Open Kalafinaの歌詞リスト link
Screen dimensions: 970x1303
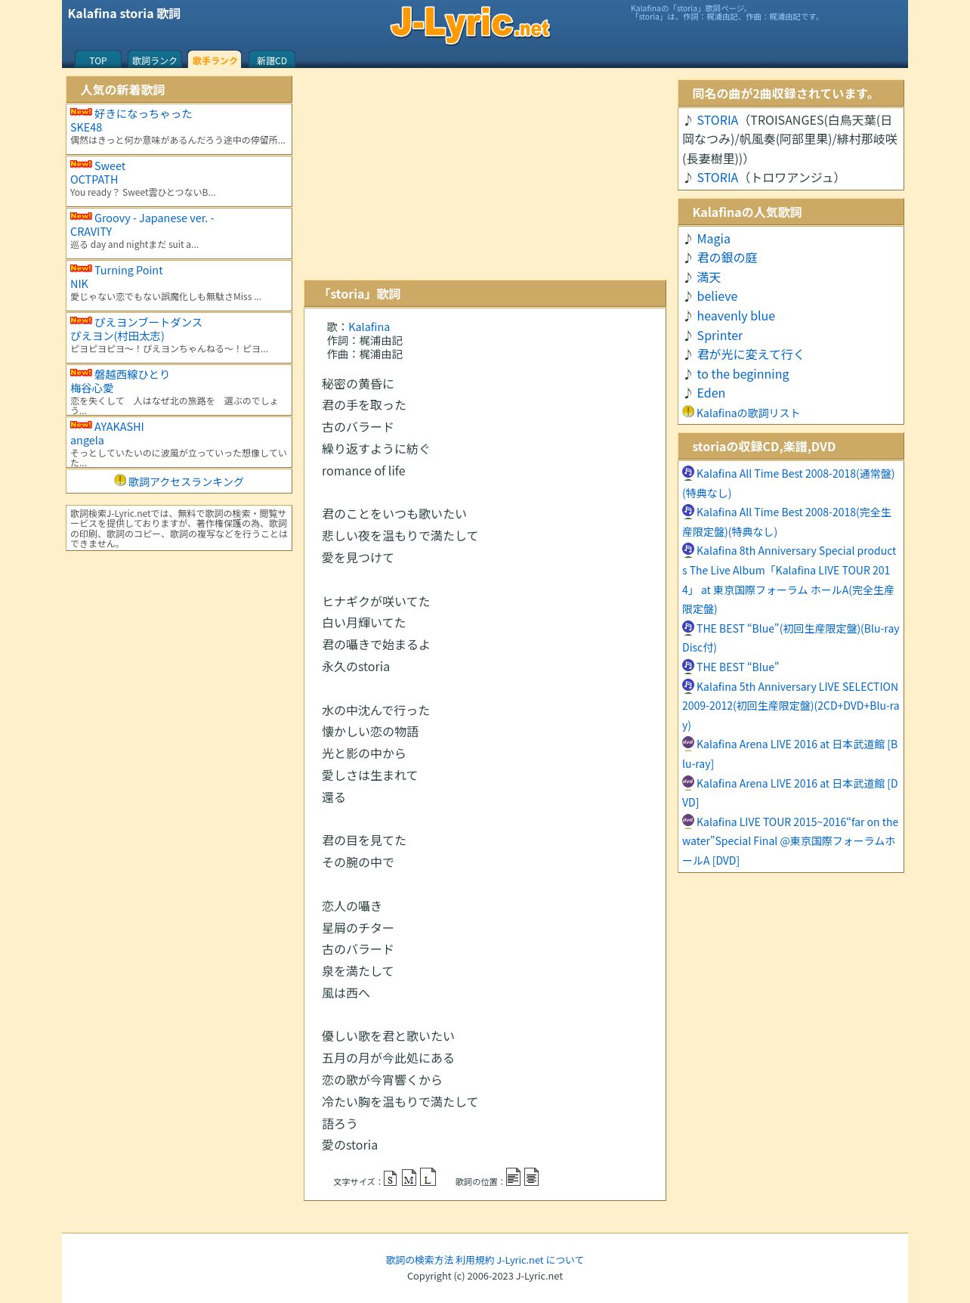click(x=748, y=413)
